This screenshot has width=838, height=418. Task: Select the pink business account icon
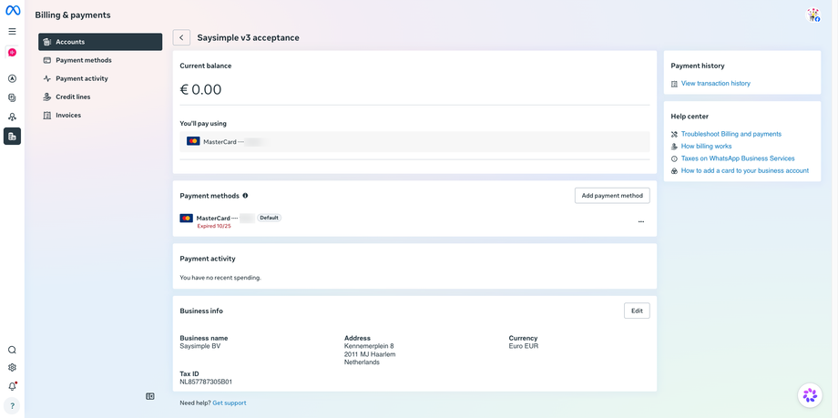(12, 53)
